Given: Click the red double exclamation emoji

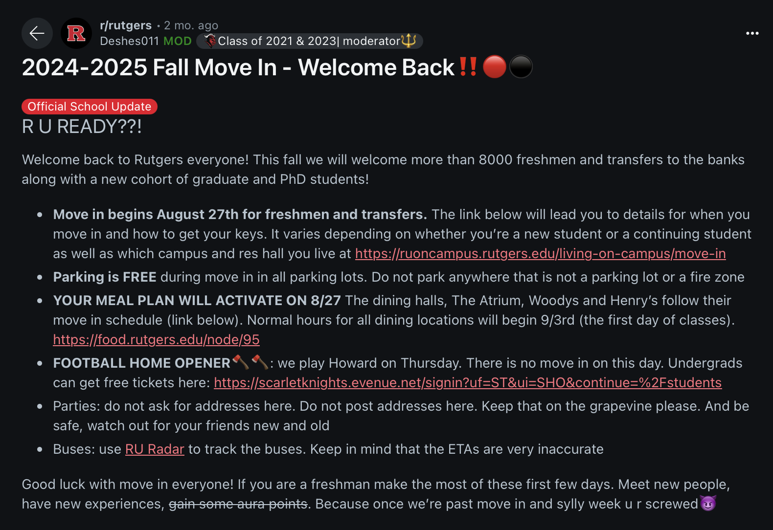Looking at the screenshot, I should click(x=468, y=67).
